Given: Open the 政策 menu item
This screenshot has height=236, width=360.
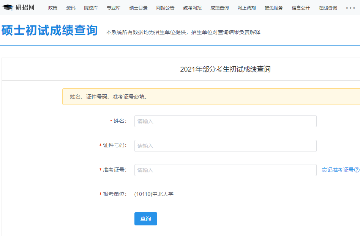Looking at the screenshot, I should click(52, 7).
